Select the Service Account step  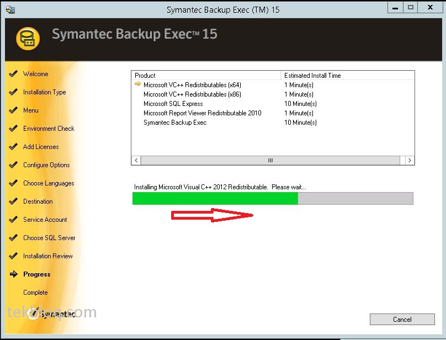point(45,220)
